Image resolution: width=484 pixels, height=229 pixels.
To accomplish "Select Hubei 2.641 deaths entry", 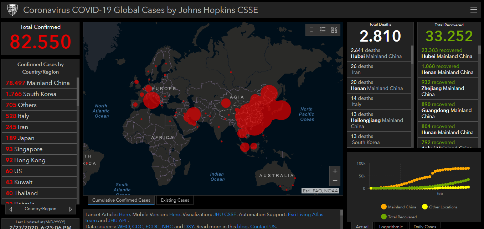I will tap(379, 53).
